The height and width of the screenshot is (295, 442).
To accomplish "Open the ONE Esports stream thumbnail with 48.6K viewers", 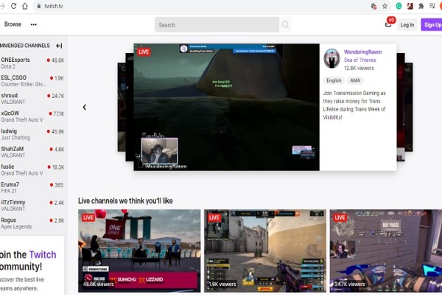I will [x=139, y=251].
